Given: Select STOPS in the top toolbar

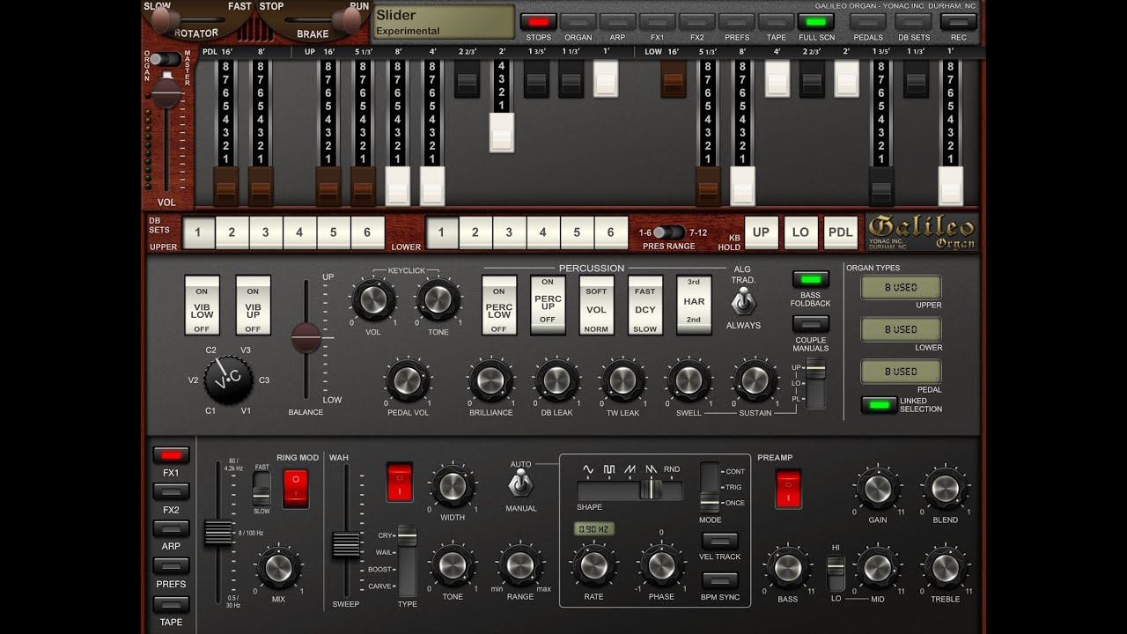Looking at the screenshot, I should click(x=538, y=22).
